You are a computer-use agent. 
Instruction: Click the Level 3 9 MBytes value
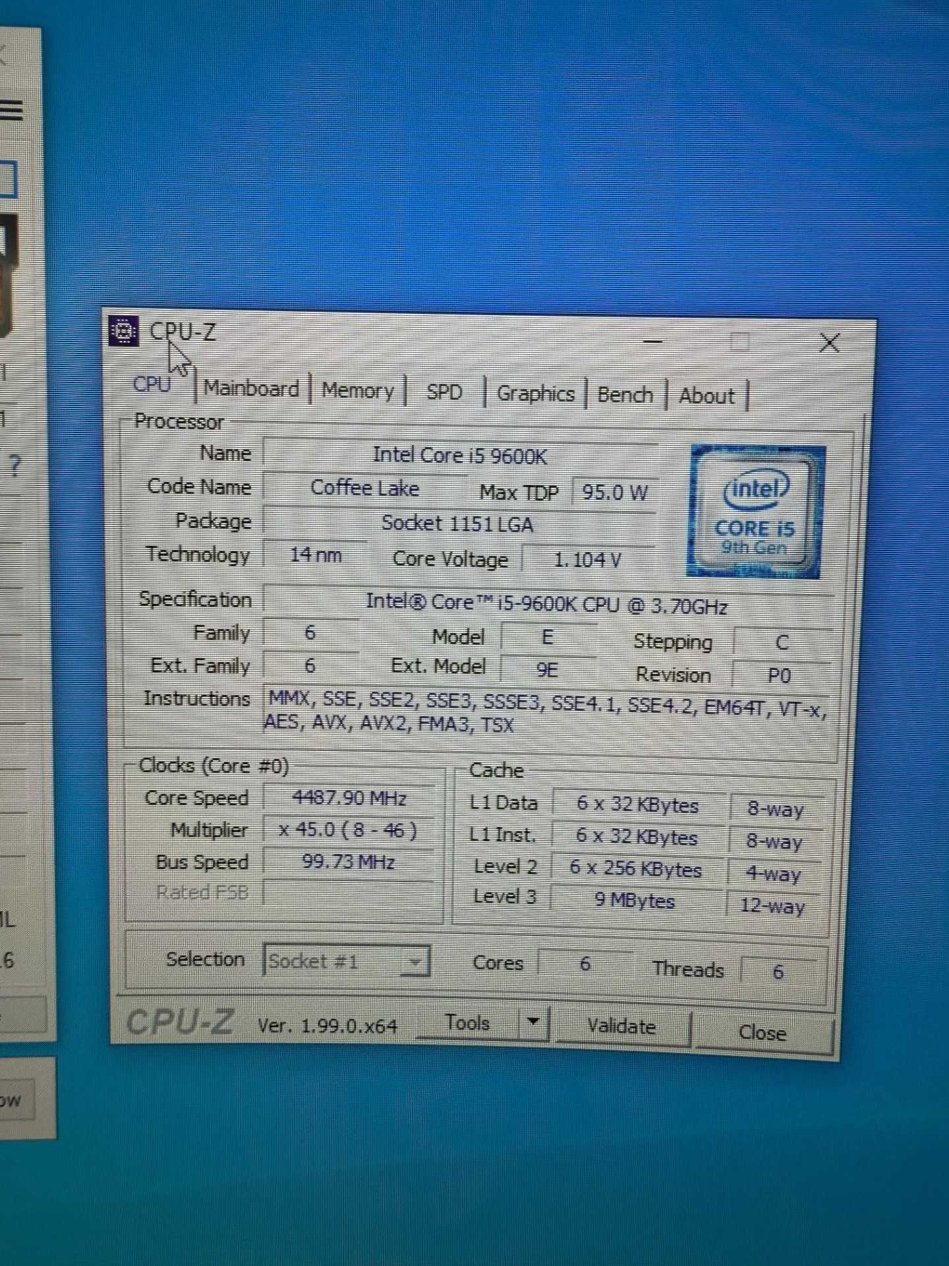[635, 900]
